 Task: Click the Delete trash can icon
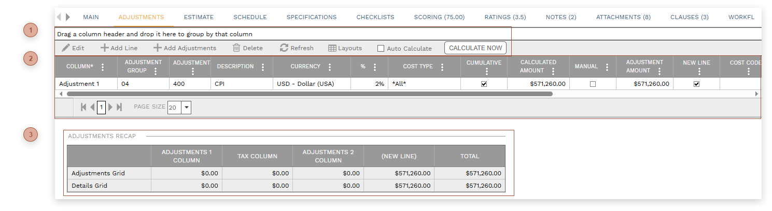pyautogui.click(x=236, y=48)
